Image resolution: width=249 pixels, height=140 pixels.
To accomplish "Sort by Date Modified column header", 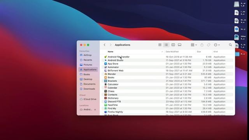I will click(x=172, y=52).
